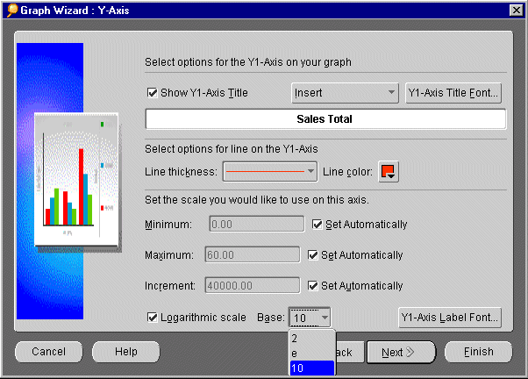Click the Sales Total title text field
The height and width of the screenshot is (379, 528).
pyautogui.click(x=325, y=119)
